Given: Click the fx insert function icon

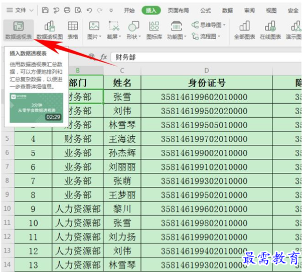Looking at the screenshot, I should [103, 57].
